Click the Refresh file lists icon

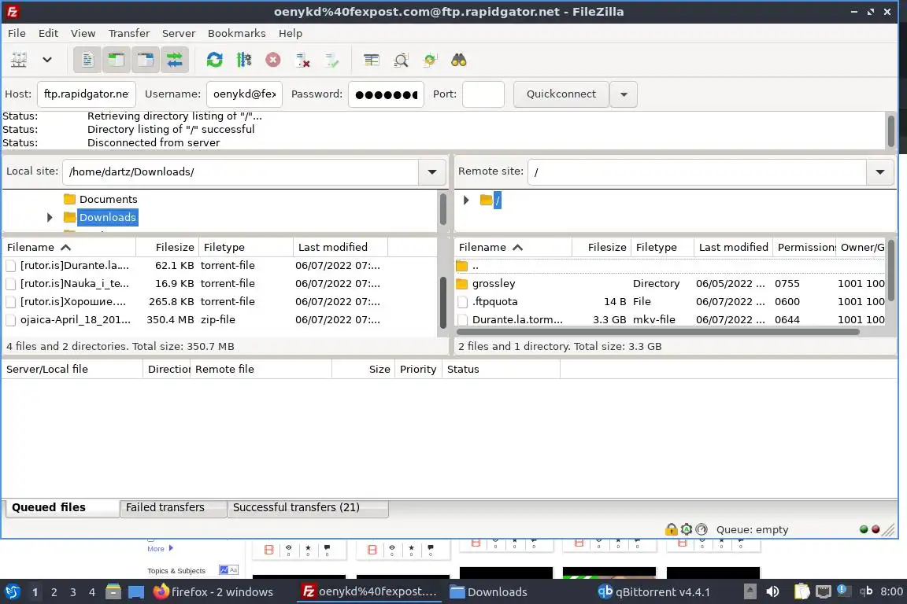coord(215,60)
